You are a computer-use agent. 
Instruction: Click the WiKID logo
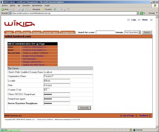19,23
